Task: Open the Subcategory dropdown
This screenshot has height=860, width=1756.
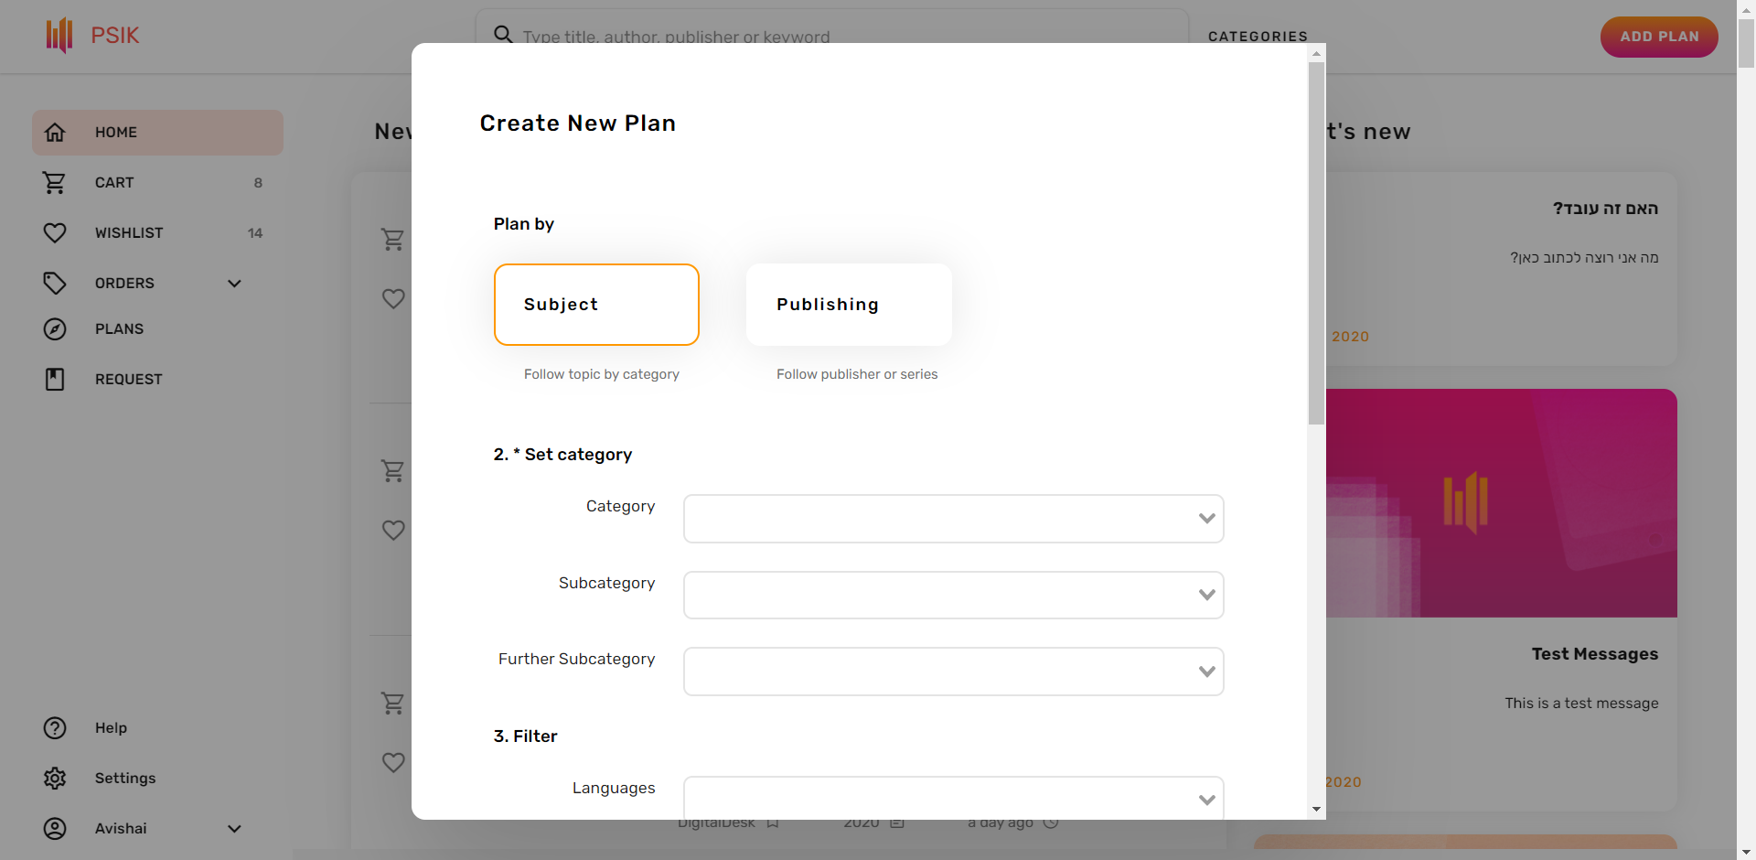Action: click(x=953, y=596)
